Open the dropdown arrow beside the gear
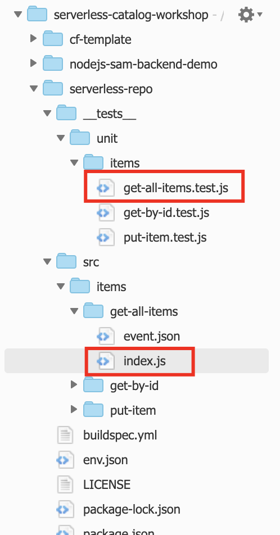Image resolution: width=280 pixels, height=535 pixels. tap(260, 15)
